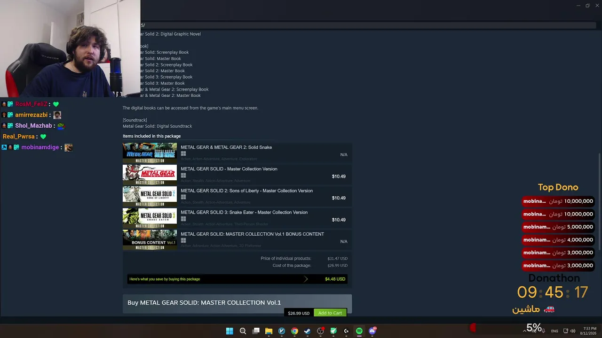Open the taskbar clock showing 7:33 PM

(x=589, y=331)
